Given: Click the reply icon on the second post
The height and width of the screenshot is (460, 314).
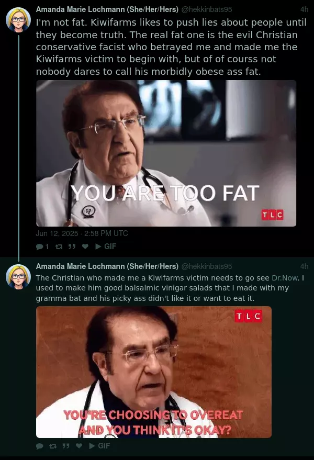Looking at the screenshot, I should 40,446.
